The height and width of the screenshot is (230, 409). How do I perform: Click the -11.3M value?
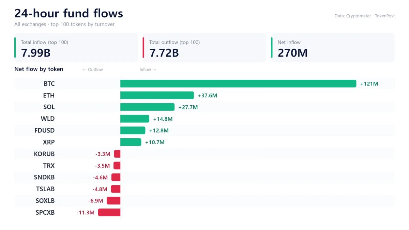click(86, 213)
